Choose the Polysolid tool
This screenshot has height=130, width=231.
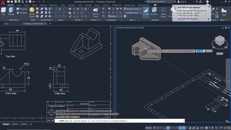[22, 9]
